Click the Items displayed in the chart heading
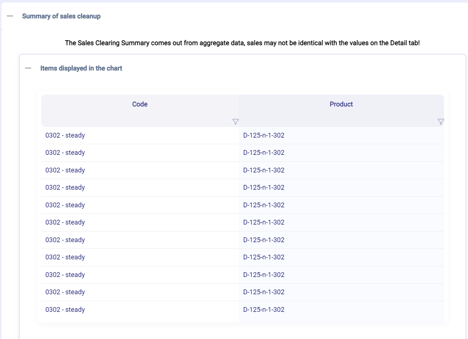 point(81,68)
